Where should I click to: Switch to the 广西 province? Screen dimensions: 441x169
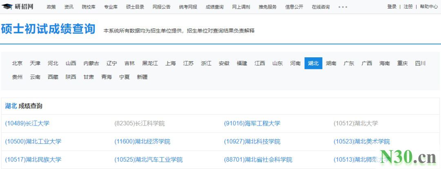367,63
